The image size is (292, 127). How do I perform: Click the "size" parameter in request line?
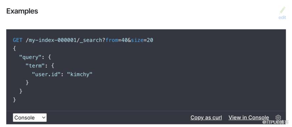137,40
